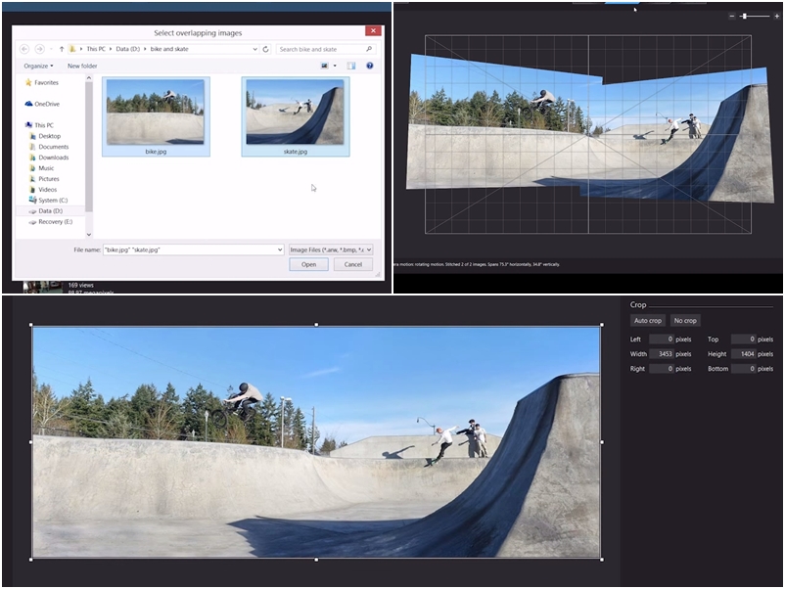Click the No crop button
The image size is (785, 589).
pos(685,320)
